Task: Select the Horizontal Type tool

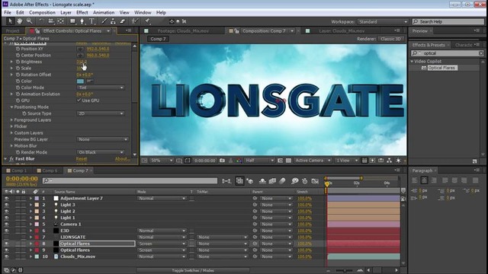Action: [x=91, y=21]
